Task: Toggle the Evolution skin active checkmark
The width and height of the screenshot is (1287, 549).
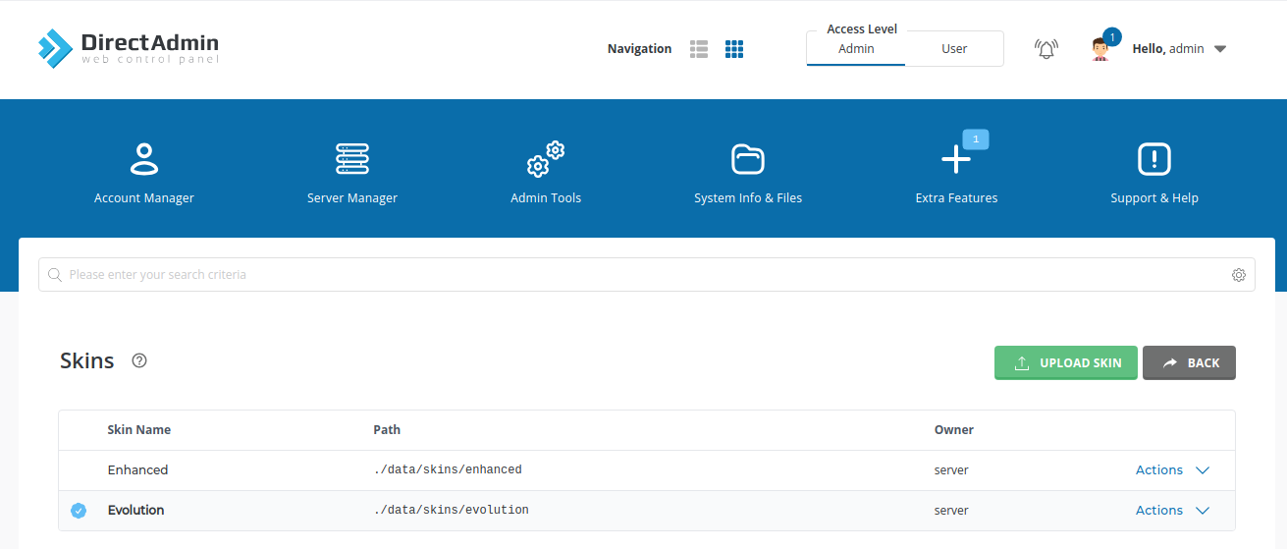Action: (x=79, y=511)
